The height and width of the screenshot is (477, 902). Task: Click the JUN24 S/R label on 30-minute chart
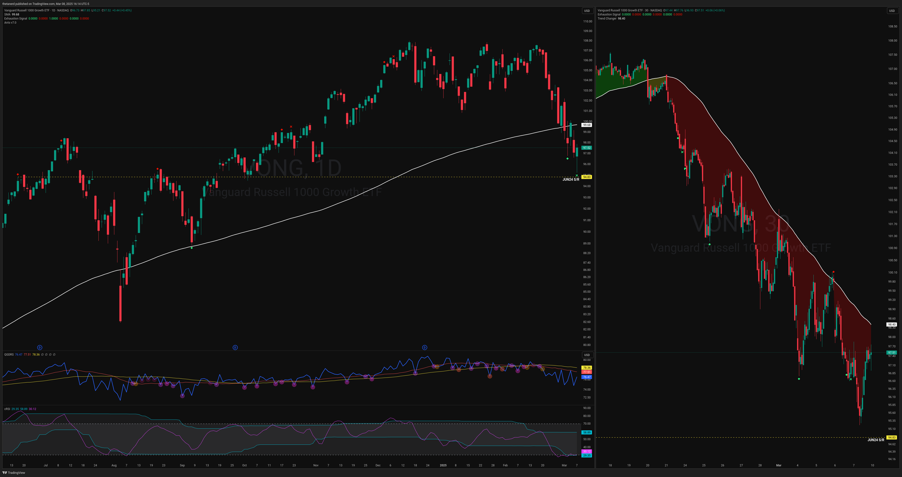[x=875, y=440]
